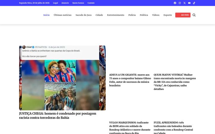The width and height of the screenshot is (215, 134).
Task: Go to the Início menu item
Action: pos(47,15)
